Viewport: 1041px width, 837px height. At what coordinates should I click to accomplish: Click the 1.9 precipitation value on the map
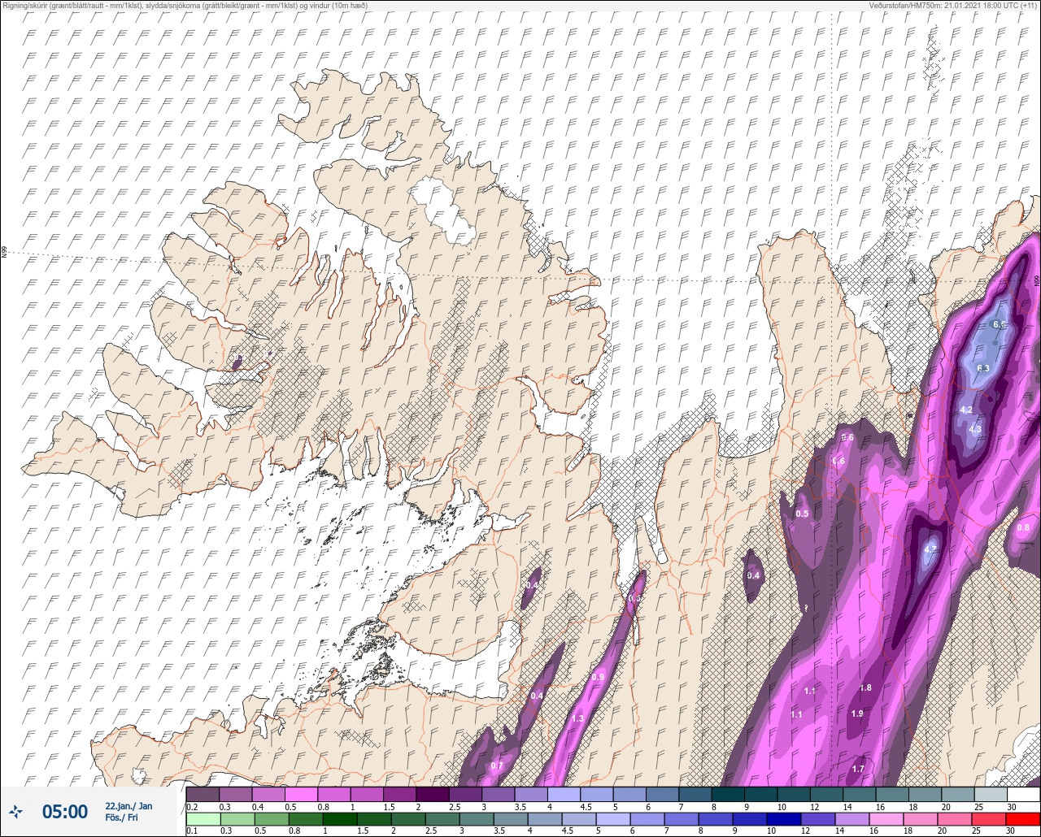coord(856,713)
